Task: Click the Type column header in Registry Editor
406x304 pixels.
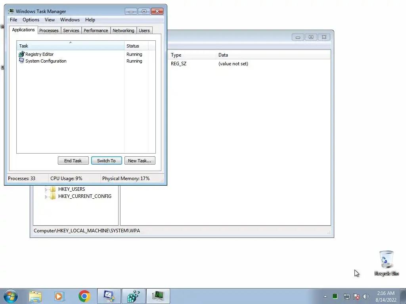Action: click(x=192, y=55)
